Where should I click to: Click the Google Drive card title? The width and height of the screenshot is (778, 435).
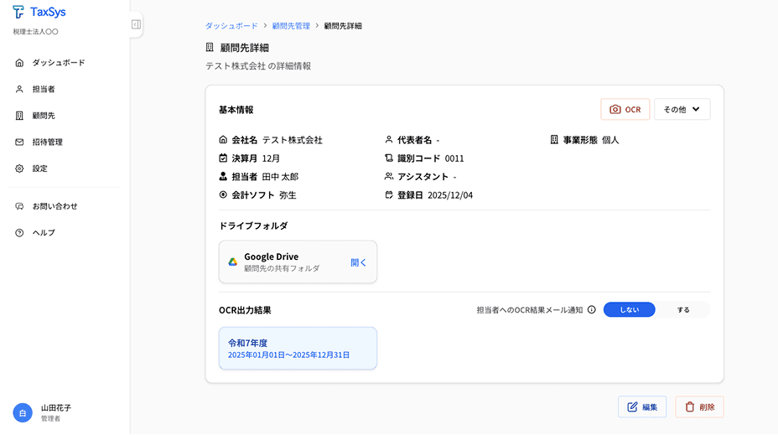point(272,256)
